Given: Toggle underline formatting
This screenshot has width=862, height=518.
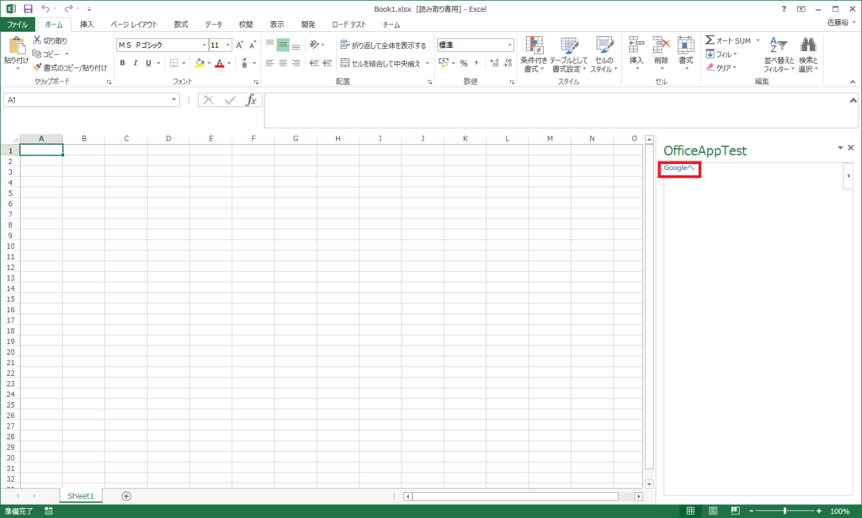Looking at the screenshot, I should [148, 62].
